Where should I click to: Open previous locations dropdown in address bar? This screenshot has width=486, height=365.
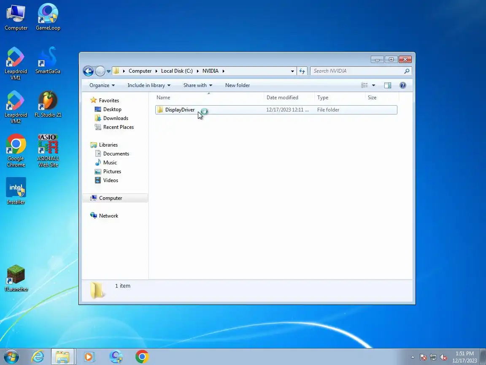[292, 71]
